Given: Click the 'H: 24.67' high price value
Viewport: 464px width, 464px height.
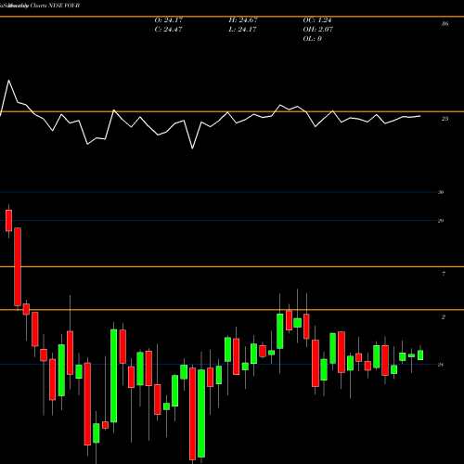Looking at the screenshot, I should point(243,20).
